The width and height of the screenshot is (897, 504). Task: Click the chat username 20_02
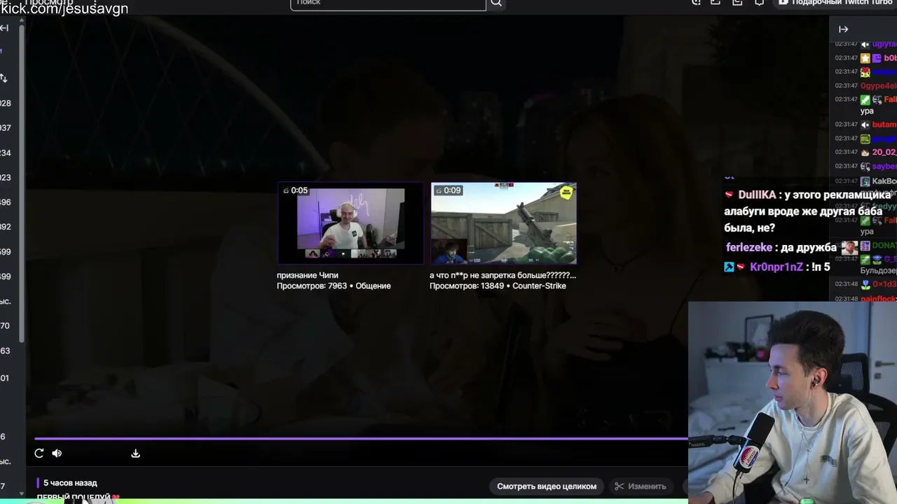[x=884, y=152]
